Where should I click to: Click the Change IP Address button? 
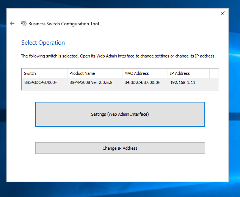pyautogui.click(x=120, y=148)
